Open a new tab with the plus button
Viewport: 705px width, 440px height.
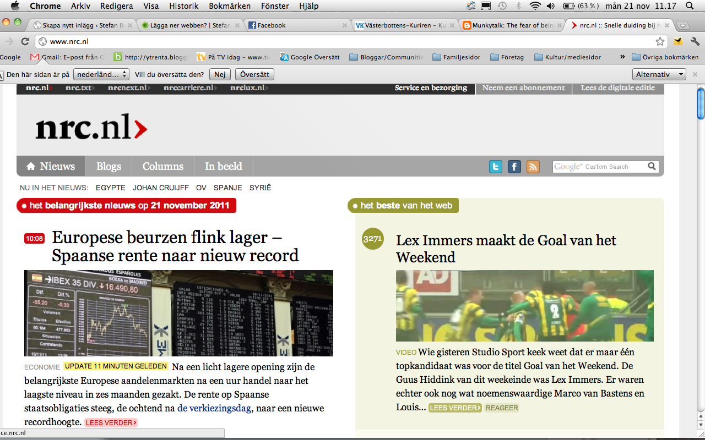(x=682, y=25)
